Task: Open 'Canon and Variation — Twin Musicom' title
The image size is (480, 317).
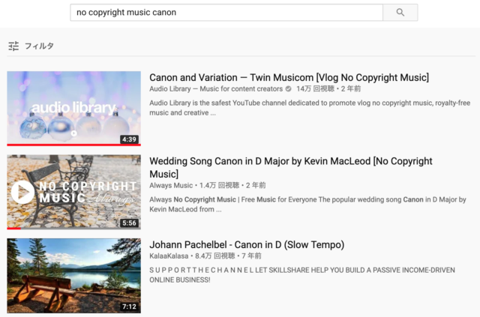Action: [x=289, y=78]
